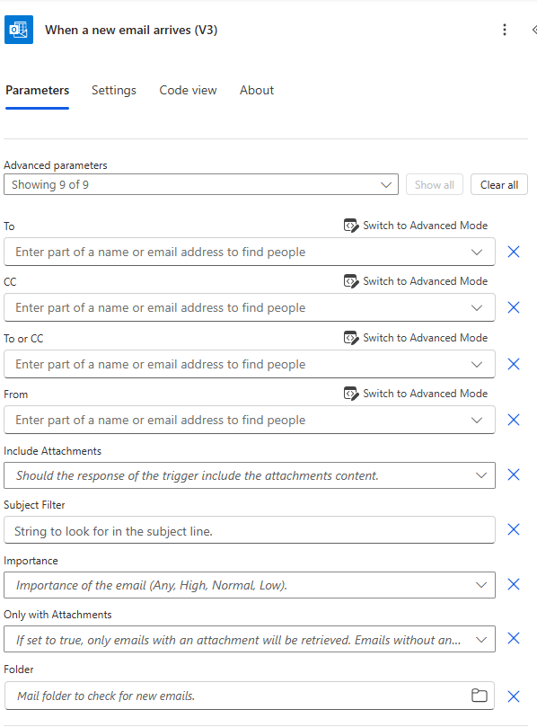Remove the CC parameter with its X

tap(514, 307)
